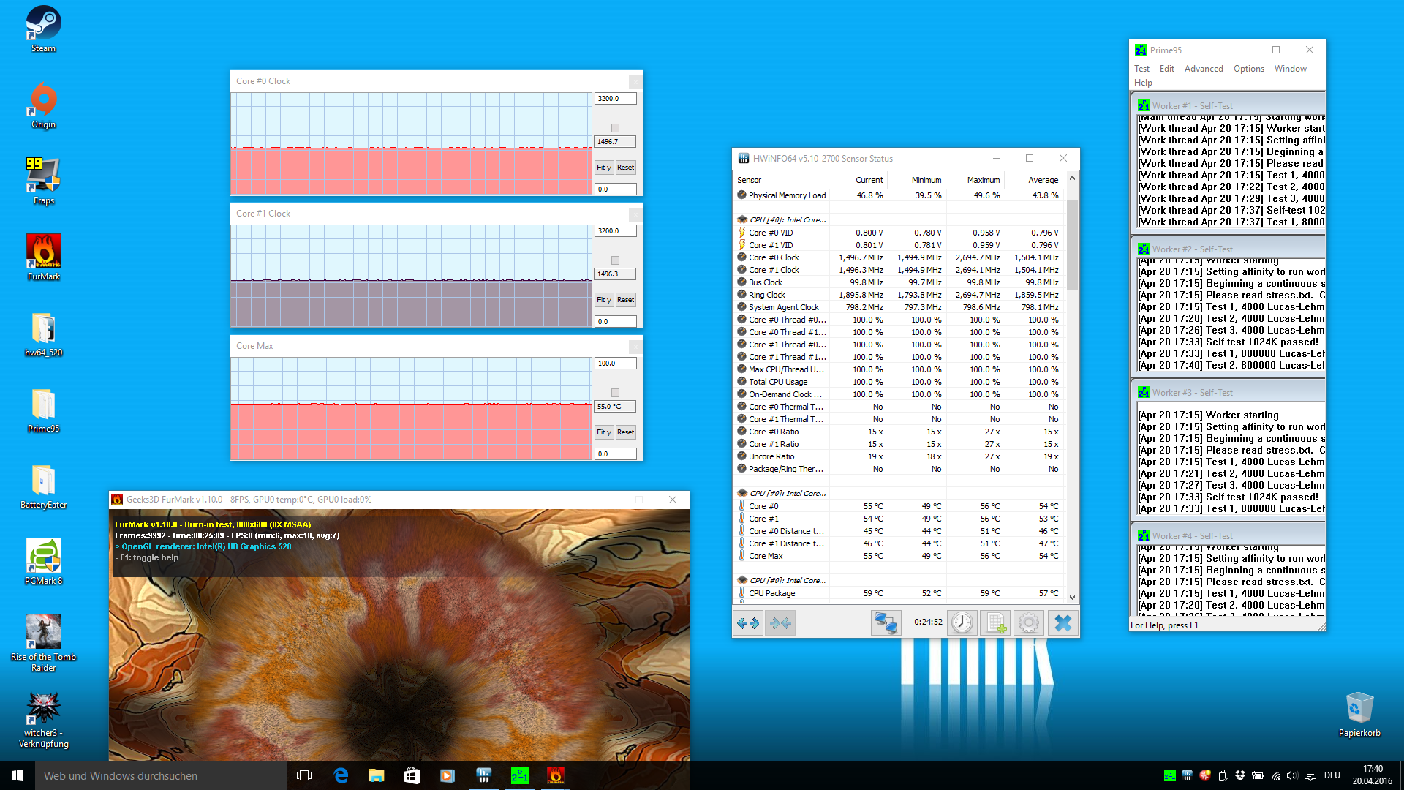
Task: Click max value field 100.0 in Core Max graph
Action: pyautogui.click(x=615, y=364)
